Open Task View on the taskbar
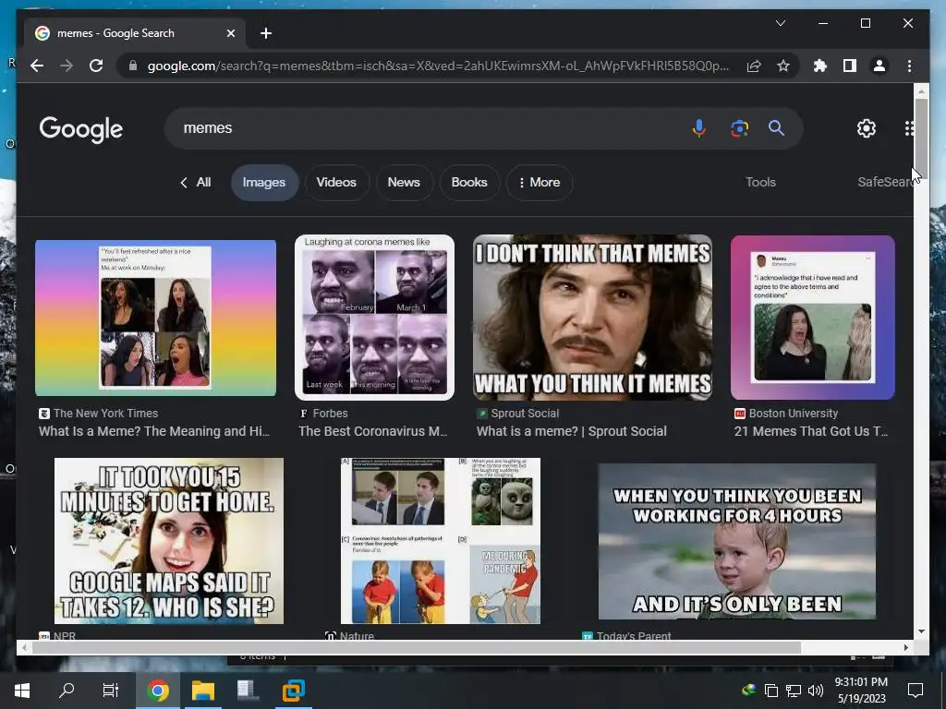This screenshot has height=709, width=946. 111,691
